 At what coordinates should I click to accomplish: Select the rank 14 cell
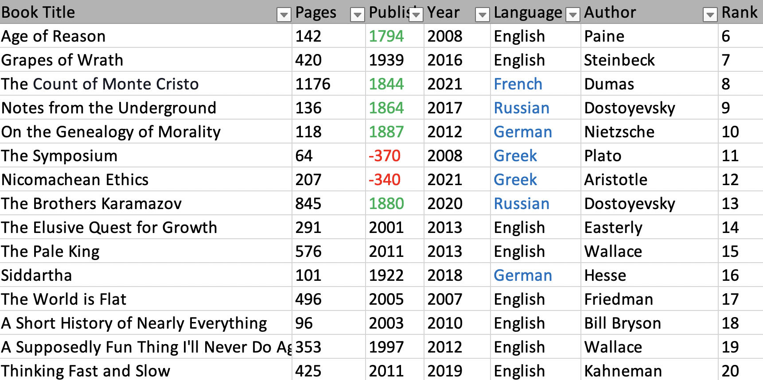730,228
